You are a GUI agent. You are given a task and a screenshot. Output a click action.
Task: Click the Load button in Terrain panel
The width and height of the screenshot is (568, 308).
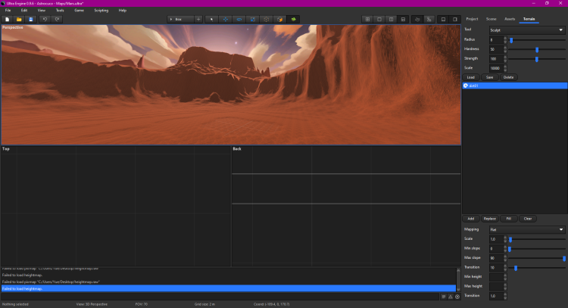(471, 77)
